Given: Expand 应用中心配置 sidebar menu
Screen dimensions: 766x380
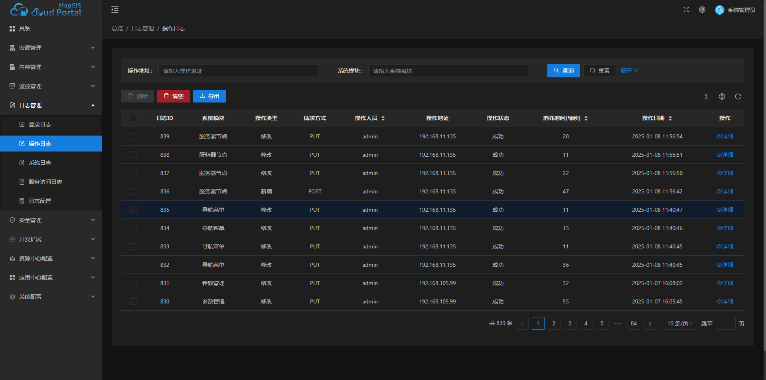Looking at the screenshot, I should 51,278.
